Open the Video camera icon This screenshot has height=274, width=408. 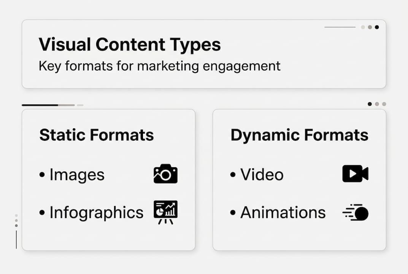[354, 174]
